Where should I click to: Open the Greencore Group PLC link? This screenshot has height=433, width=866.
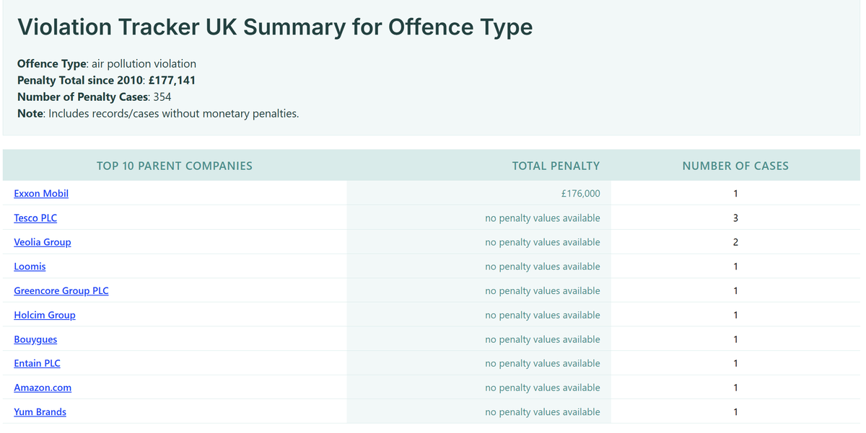(x=61, y=290)
